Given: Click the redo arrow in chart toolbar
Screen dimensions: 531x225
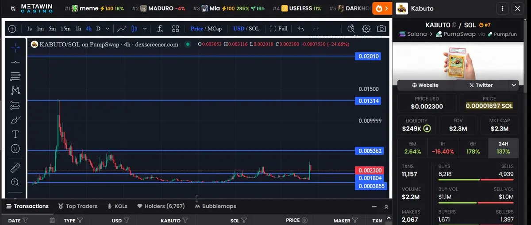Looking at the screenshot, I should tap(316, 29).
